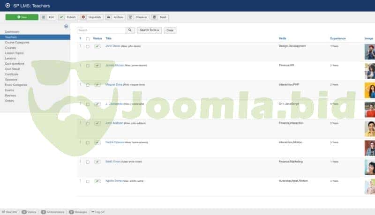Select the checkbox for Fedrik Edward row
The height and width of the screenshot is (215, 375).
click(88, 142)
